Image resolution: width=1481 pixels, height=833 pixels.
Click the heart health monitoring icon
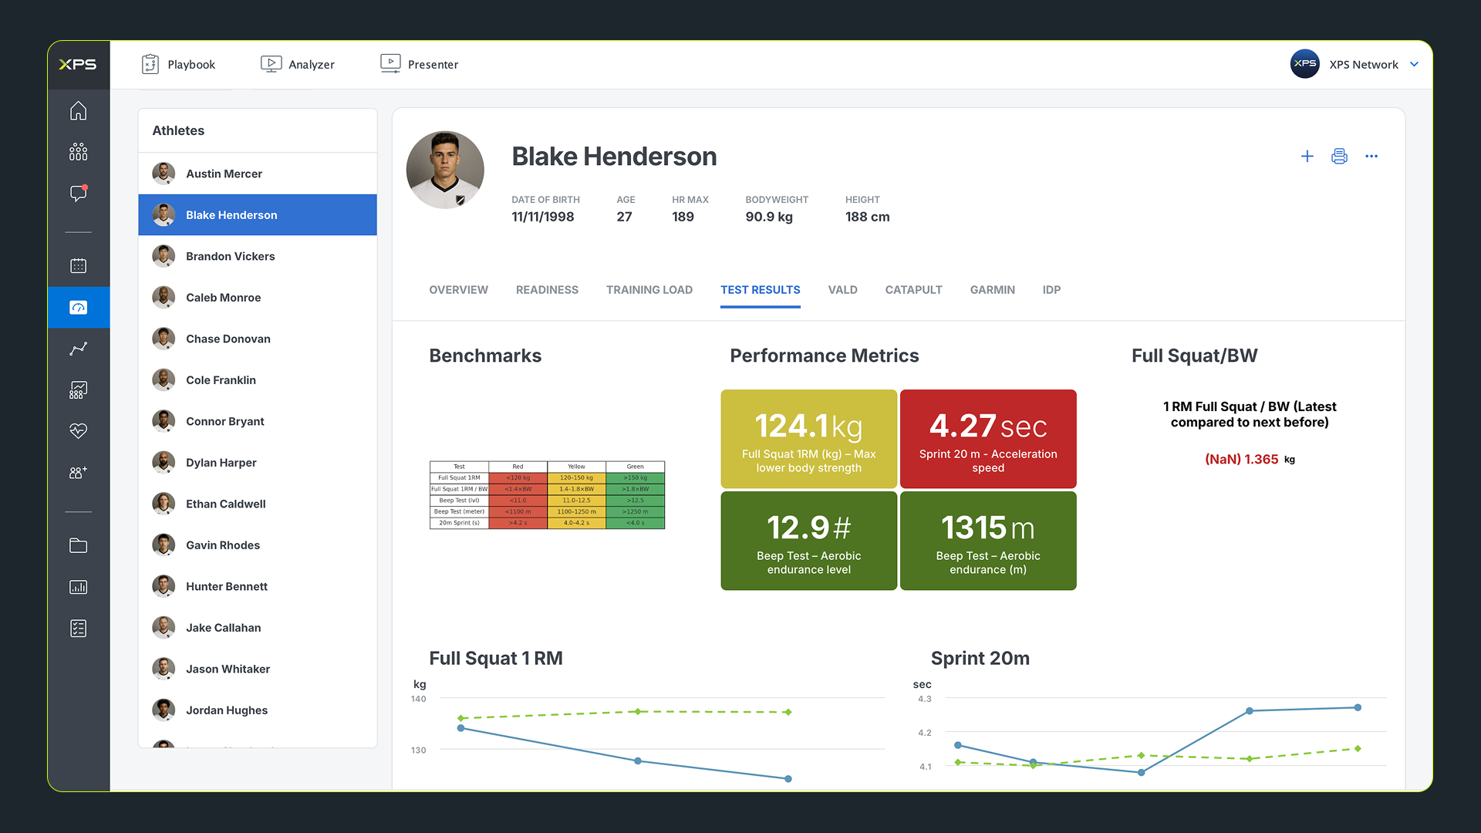(78, 430)
